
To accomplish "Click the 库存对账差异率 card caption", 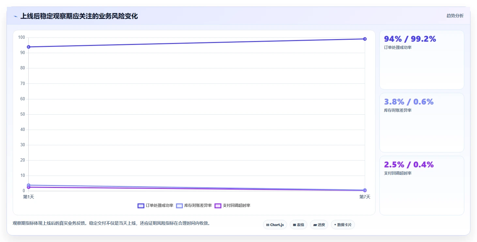I will pos(398,110).
